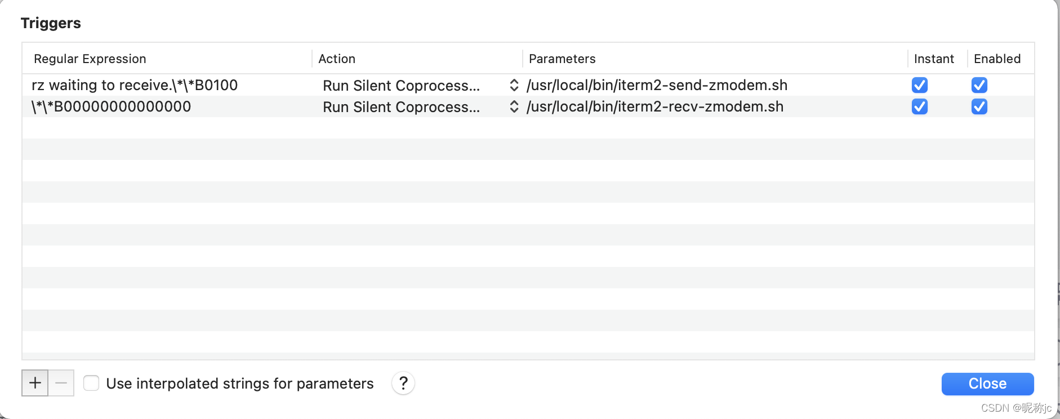The height and width of the screenshot is (419, 1060).
Task: Click the add trigger plus icon
Action: coord(34,383)
